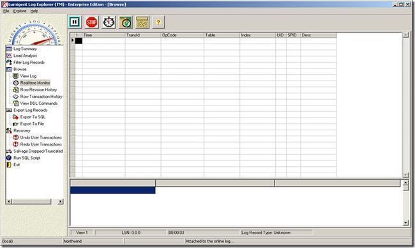
Task: Click the View DDL Commands icon
Action: 16,104
